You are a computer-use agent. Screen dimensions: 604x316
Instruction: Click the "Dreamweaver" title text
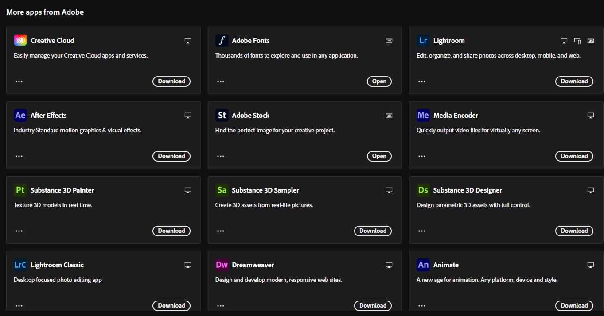(253, 265)
